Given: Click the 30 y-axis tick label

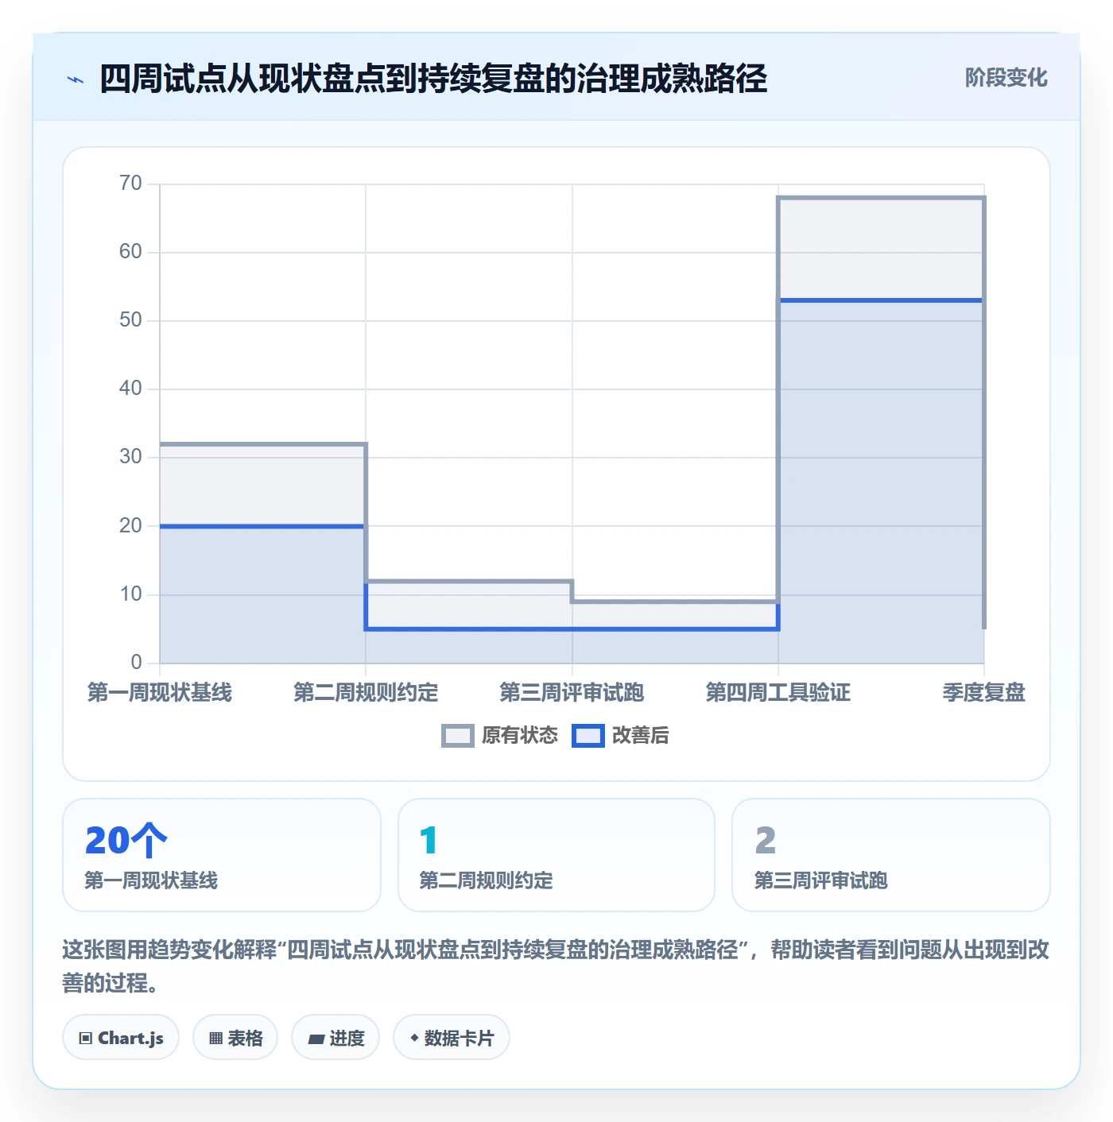Looking at the screenshot, I should tap(130, 457).
